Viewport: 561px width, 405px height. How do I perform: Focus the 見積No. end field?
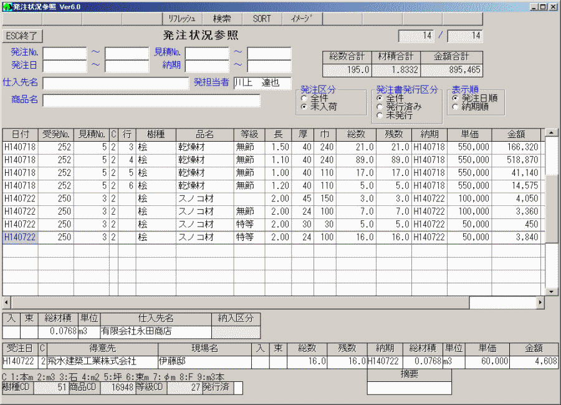[x=269, y=53]
